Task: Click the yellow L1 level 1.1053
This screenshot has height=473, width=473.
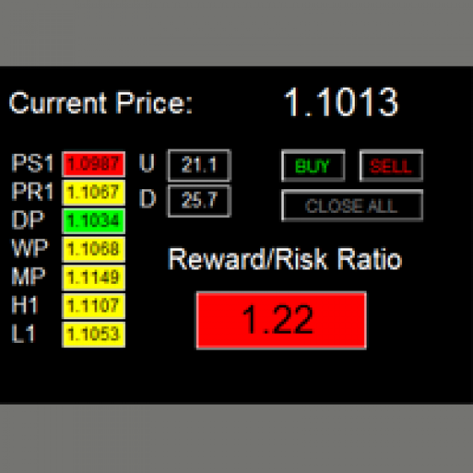Action: click(94, 334)
